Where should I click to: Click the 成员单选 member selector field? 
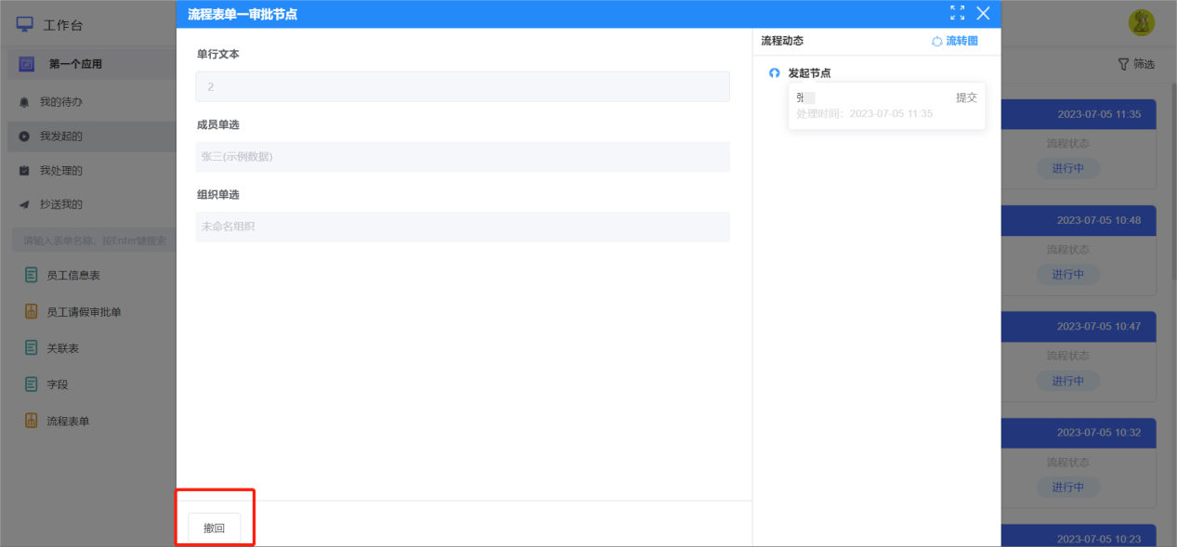tap(463, 157)
